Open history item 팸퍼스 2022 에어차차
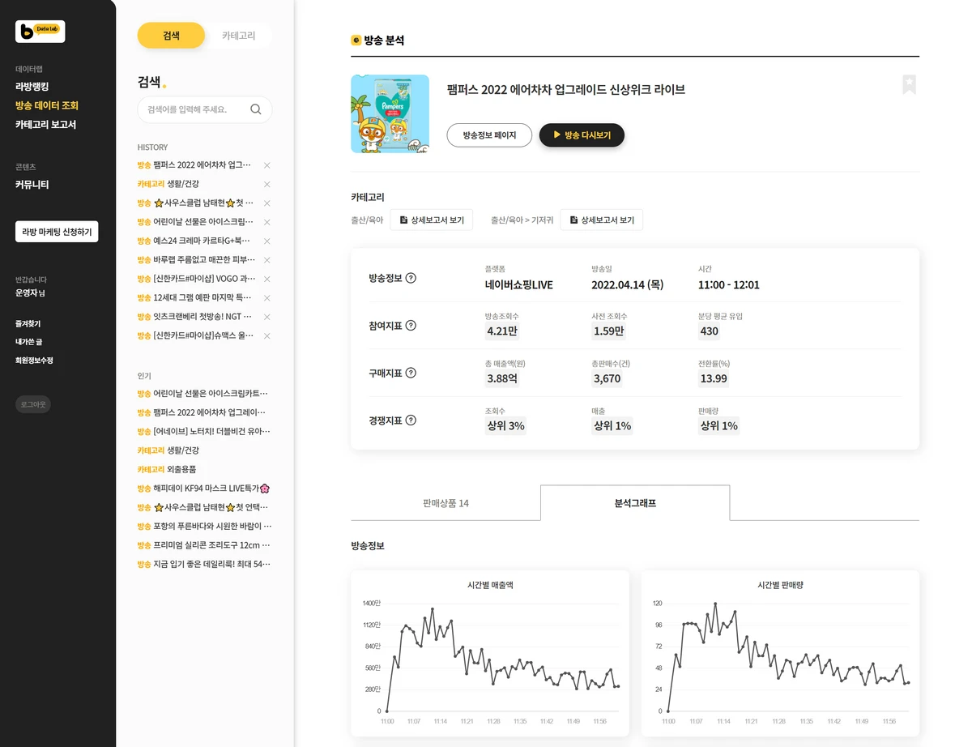 (x=194, y=165)
